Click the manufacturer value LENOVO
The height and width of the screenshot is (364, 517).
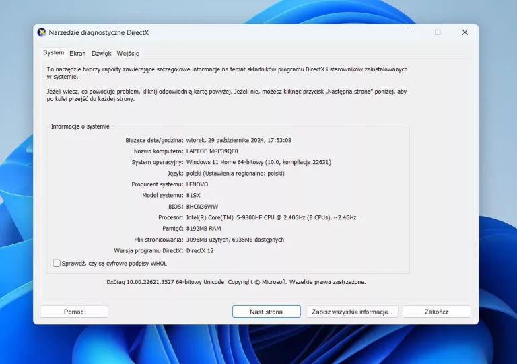click(197, 184)
